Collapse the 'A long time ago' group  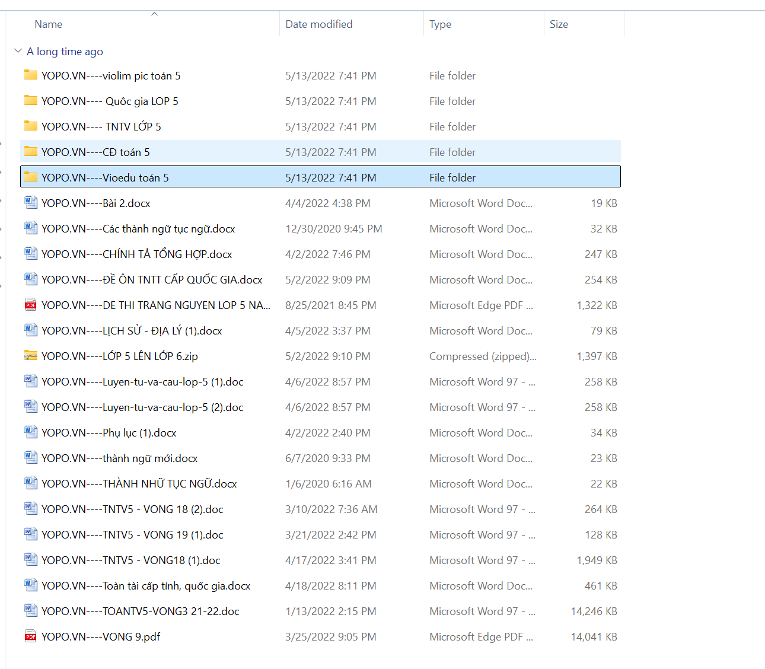coord(18,51)
